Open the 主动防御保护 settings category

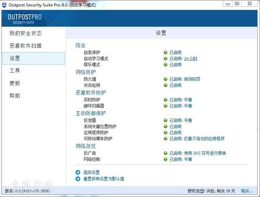point(91,113)
